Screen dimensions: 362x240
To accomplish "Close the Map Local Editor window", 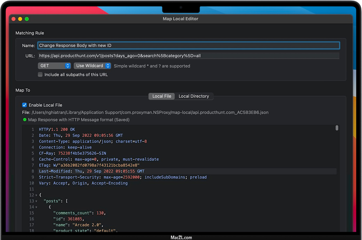I will click(14, 19).
